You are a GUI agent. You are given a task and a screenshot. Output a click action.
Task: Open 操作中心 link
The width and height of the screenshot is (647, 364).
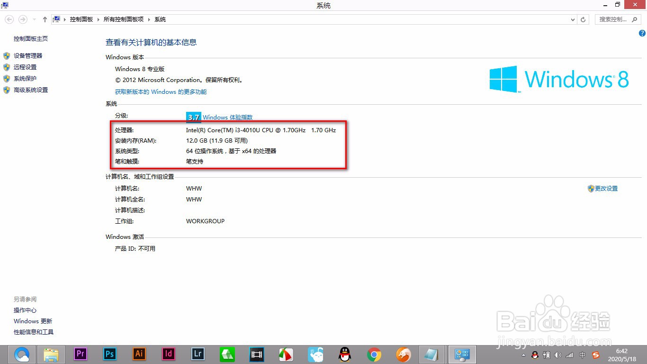(x=25, y=310)
